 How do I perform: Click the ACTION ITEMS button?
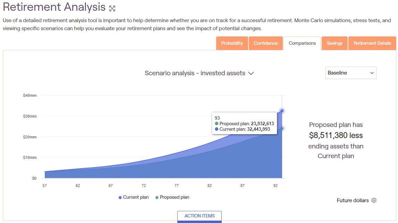pyautogui.click(x=200, y=216)
